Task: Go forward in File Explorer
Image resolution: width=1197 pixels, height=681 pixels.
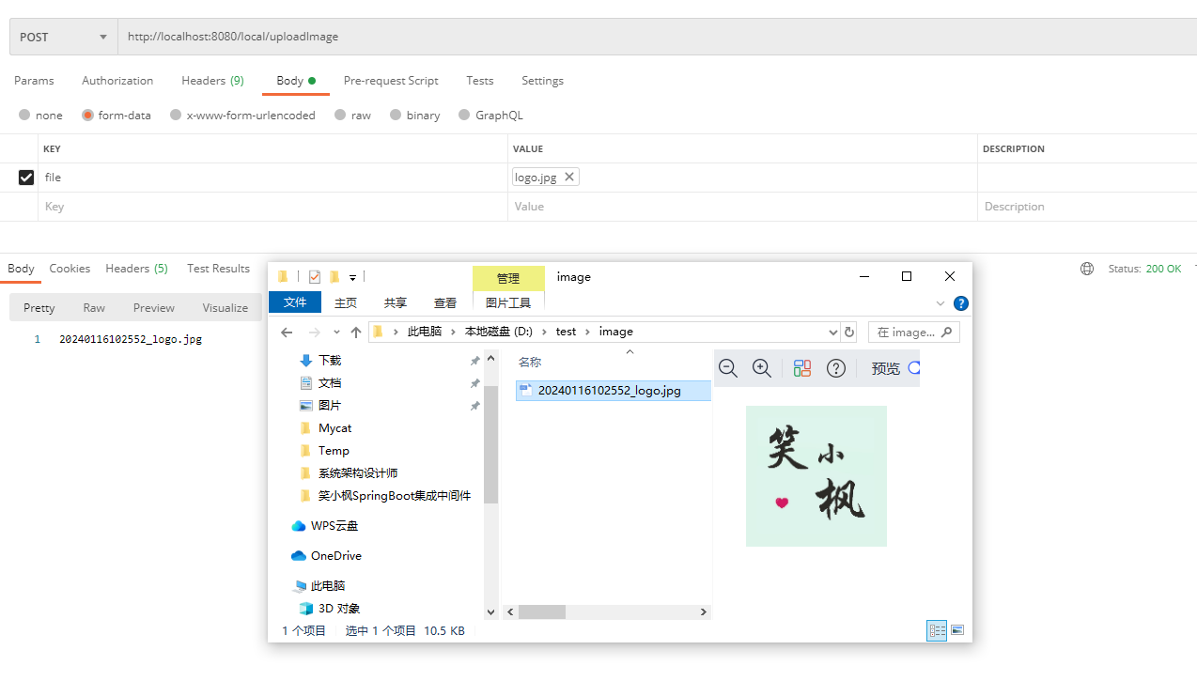Action: (315, 333)
